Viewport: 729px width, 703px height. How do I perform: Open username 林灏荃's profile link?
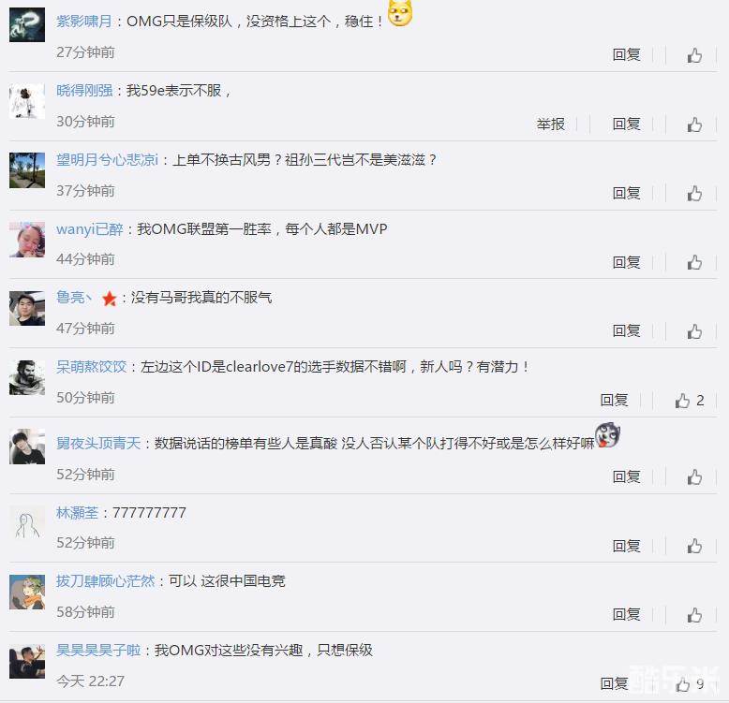coord(77,513)
